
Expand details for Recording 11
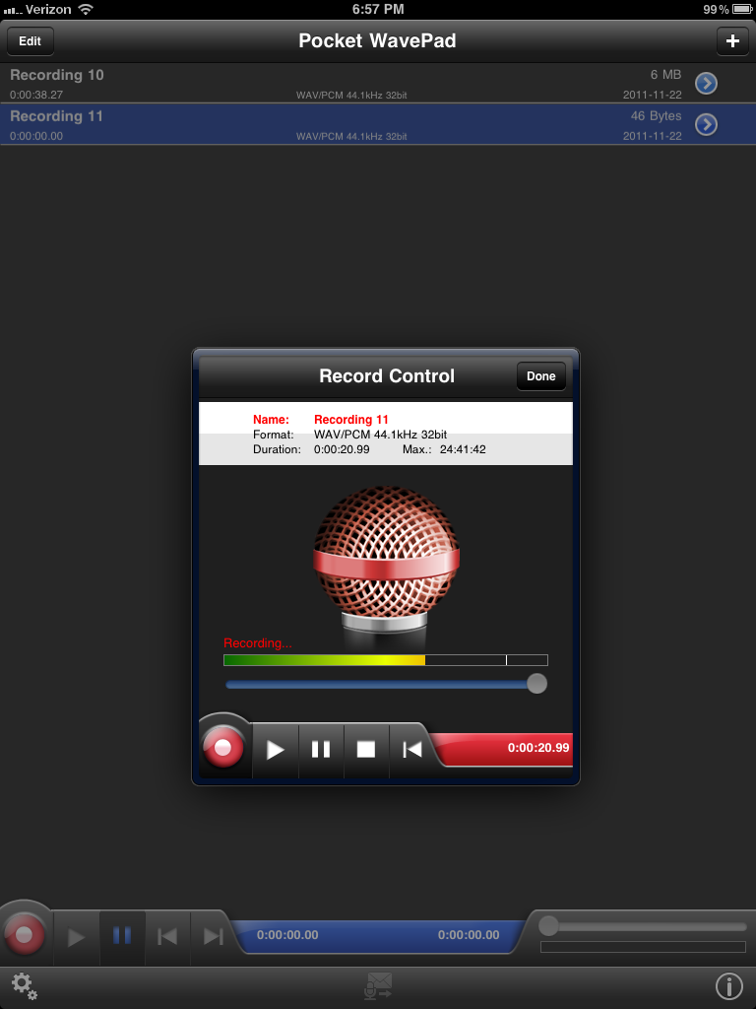[x=706, y=125]
